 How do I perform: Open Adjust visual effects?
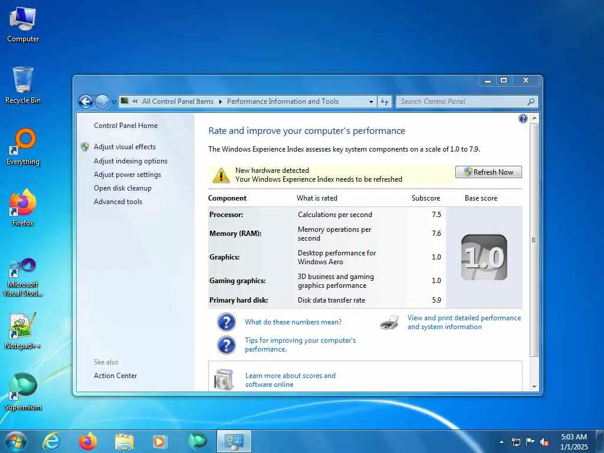pos(124,147)
